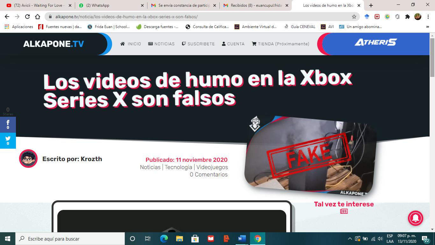The height and width of the screenshot is (245, 435).
Task: Open File Explorer from the taskbar
Action: 179,239
